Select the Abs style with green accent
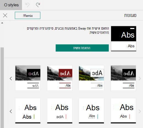 click(x=28, y=111)
